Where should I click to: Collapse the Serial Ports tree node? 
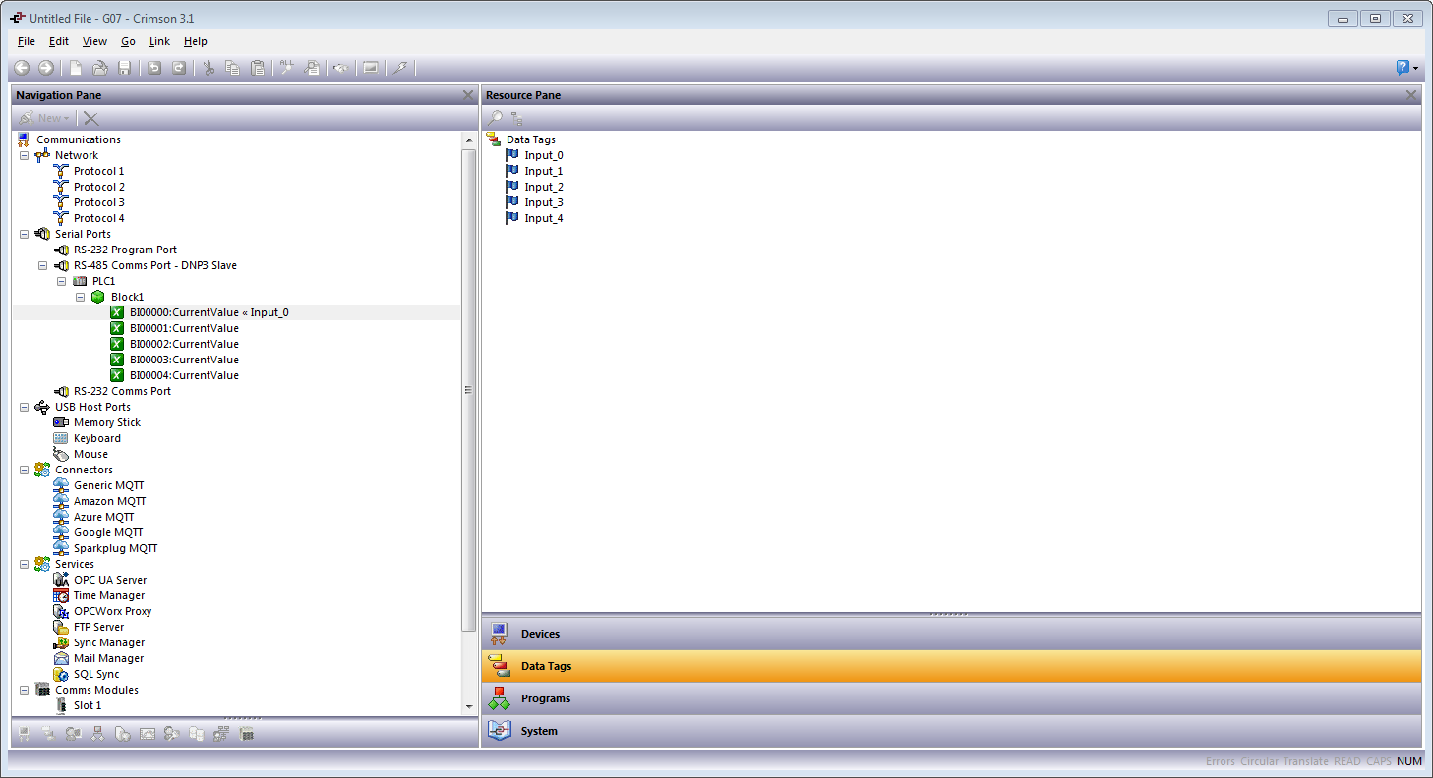[x=24, y=234]
